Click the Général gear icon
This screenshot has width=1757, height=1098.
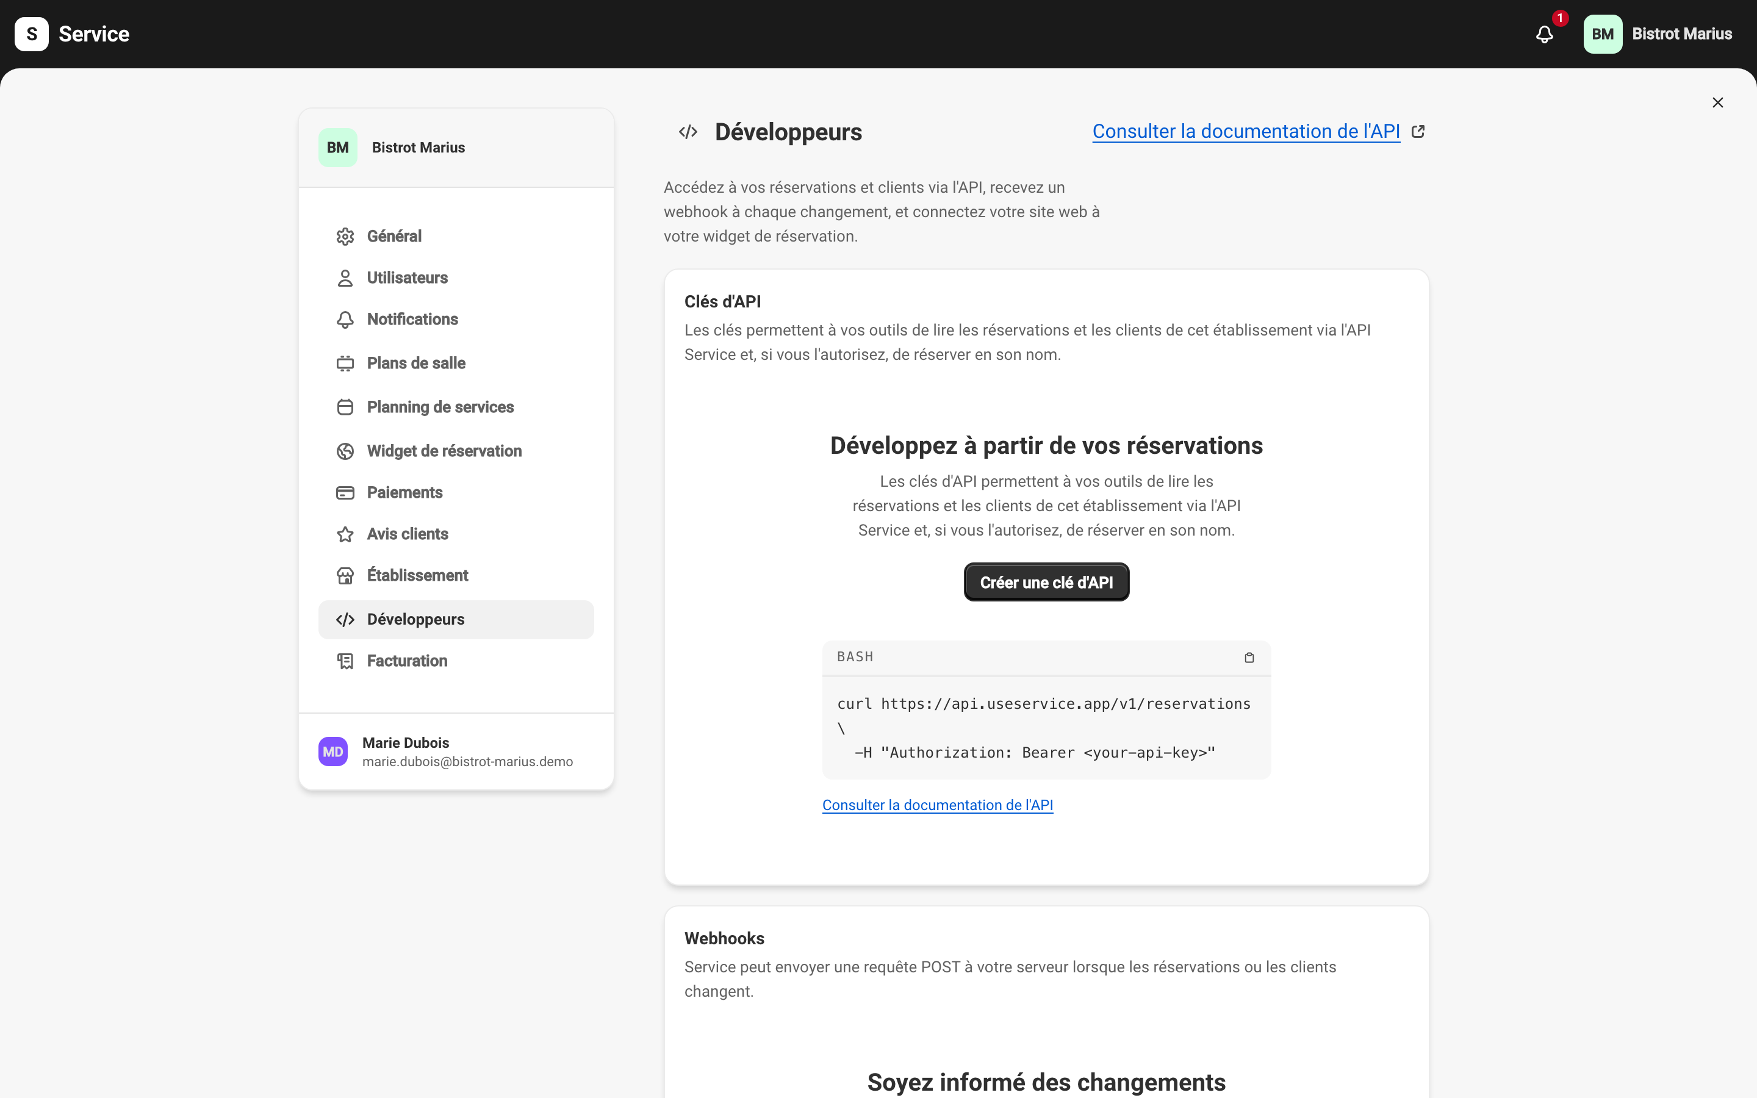(x=345, y=237)
